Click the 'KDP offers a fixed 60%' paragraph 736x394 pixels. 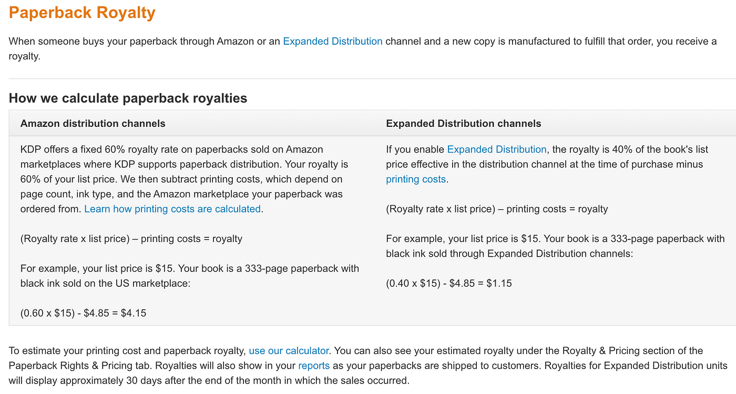click(184, 179)
